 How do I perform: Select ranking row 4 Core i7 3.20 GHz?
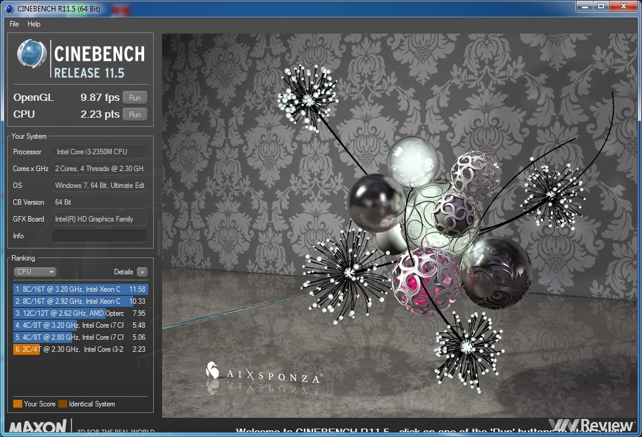pos(80,325)
